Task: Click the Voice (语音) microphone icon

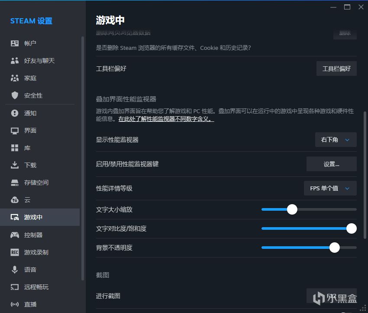Action: [15, 270]
